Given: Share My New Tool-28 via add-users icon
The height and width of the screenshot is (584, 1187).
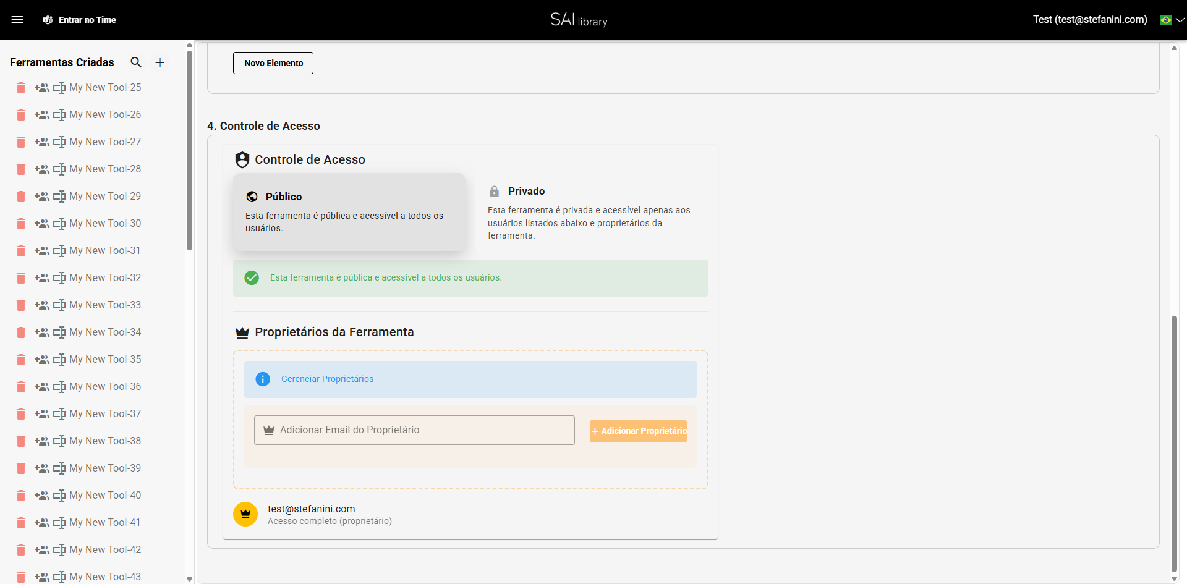Looking at the screenshot, I should point(42,169).
